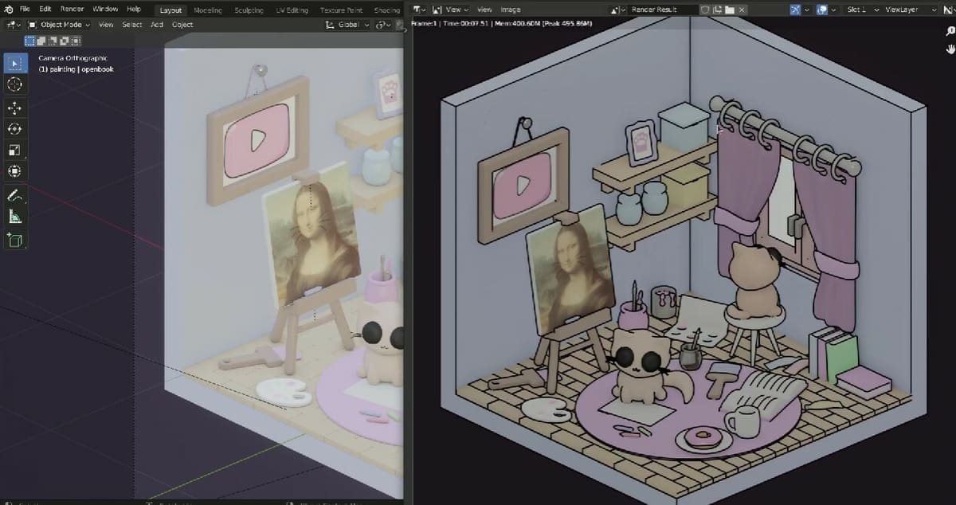Select the Select Box tool
Screen dimensions: 956x505
[14, 63]
